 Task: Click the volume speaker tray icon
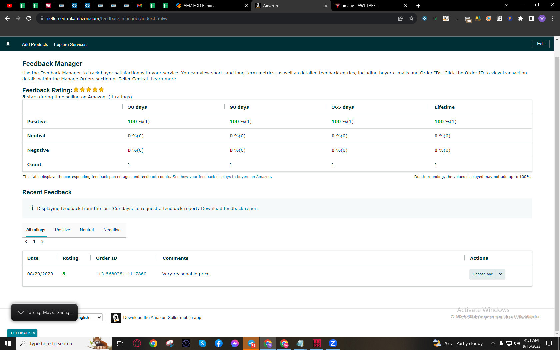(x=517, y=343)
